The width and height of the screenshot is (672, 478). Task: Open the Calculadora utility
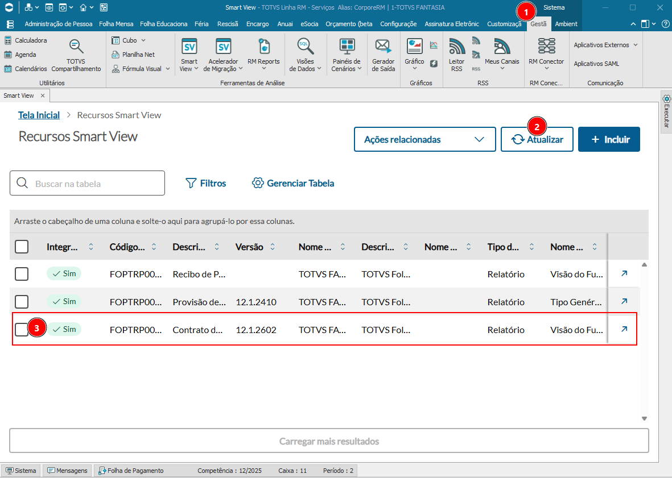(x=26, y=40)
